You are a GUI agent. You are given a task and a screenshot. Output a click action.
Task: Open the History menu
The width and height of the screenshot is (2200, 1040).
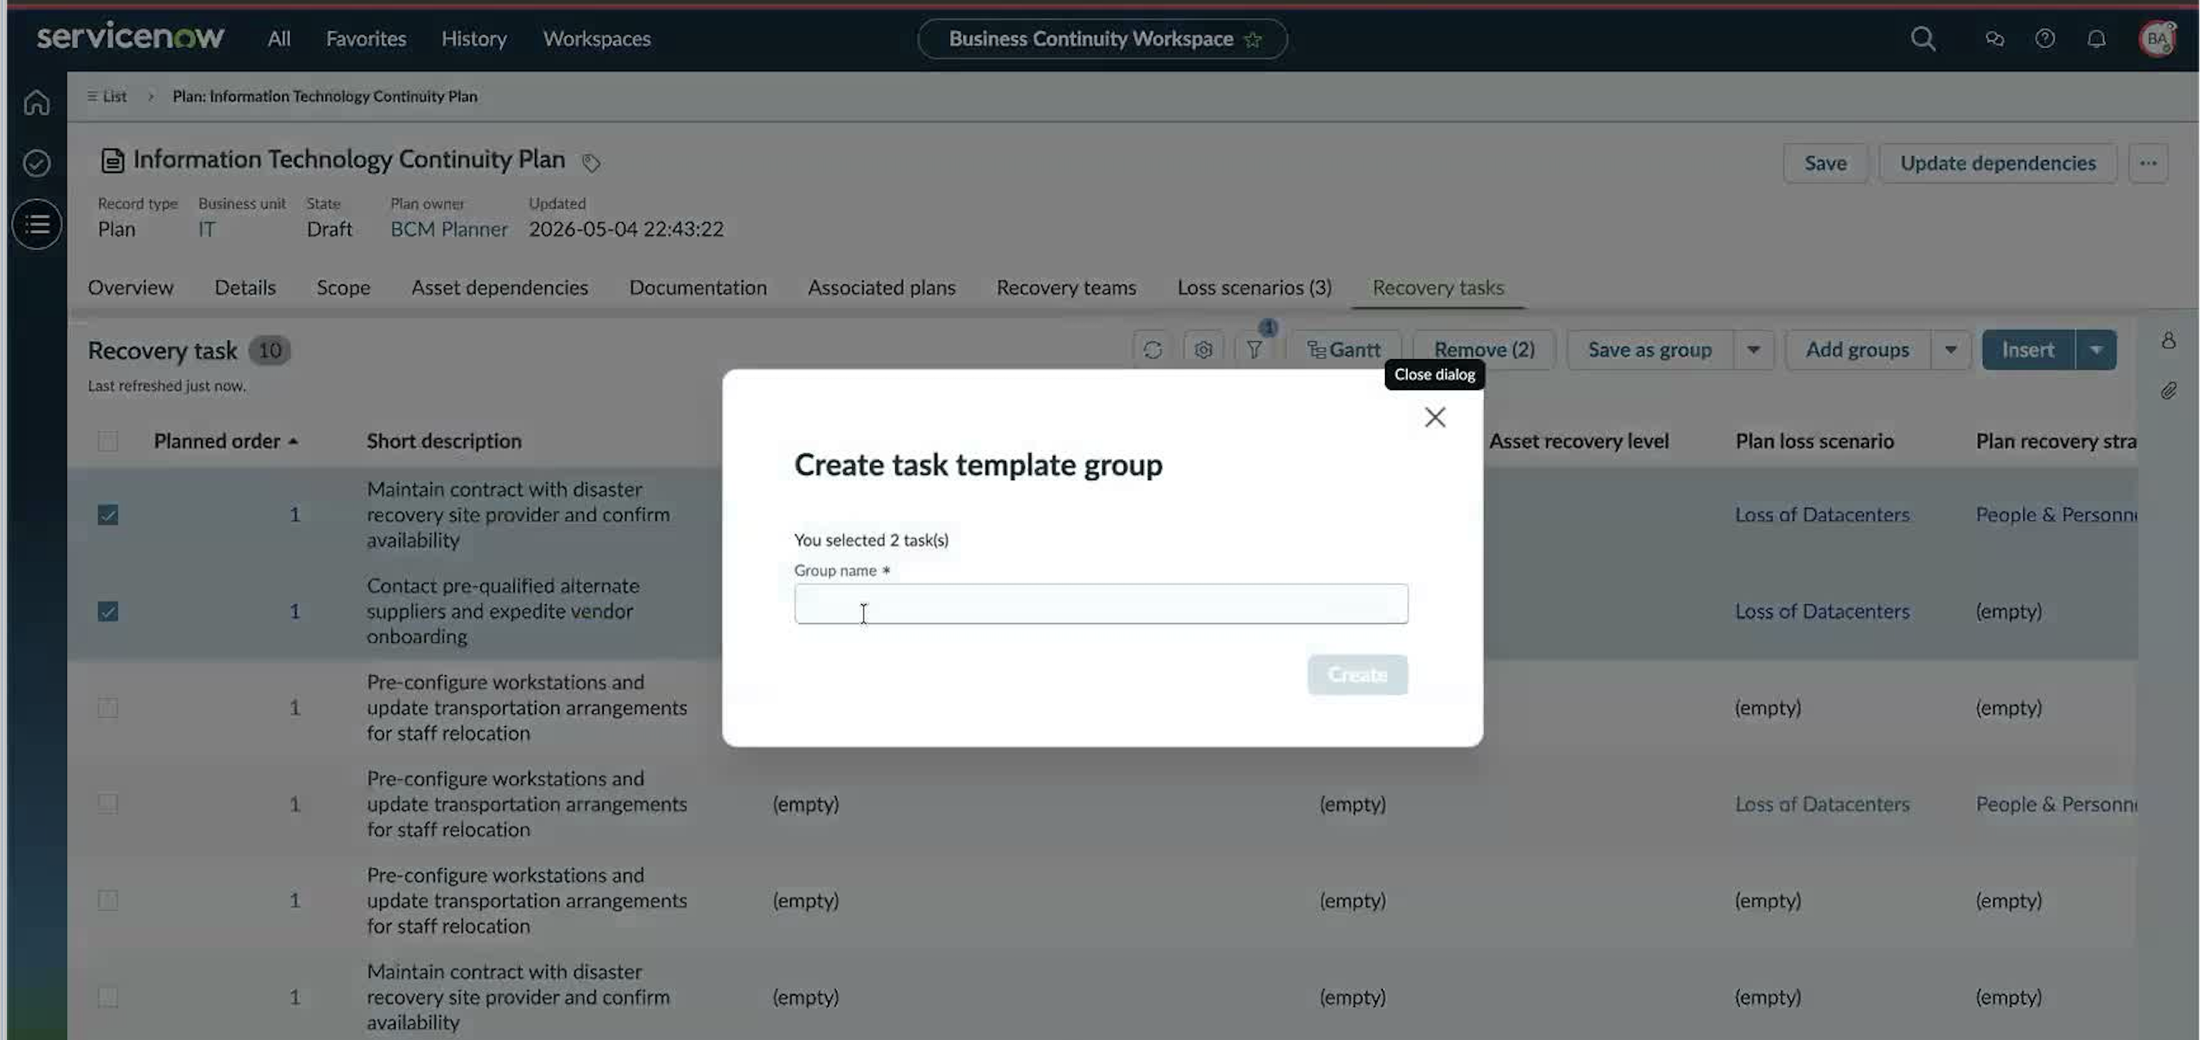tap(474, 39)
